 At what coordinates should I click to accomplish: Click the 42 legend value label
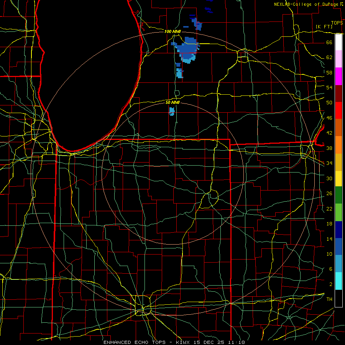(x=329, y=133)
